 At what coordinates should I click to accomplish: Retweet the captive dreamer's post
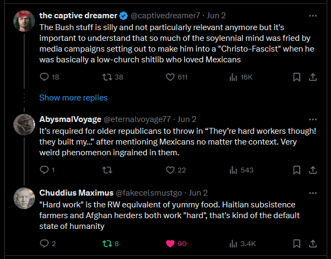[x=107, y=77]
